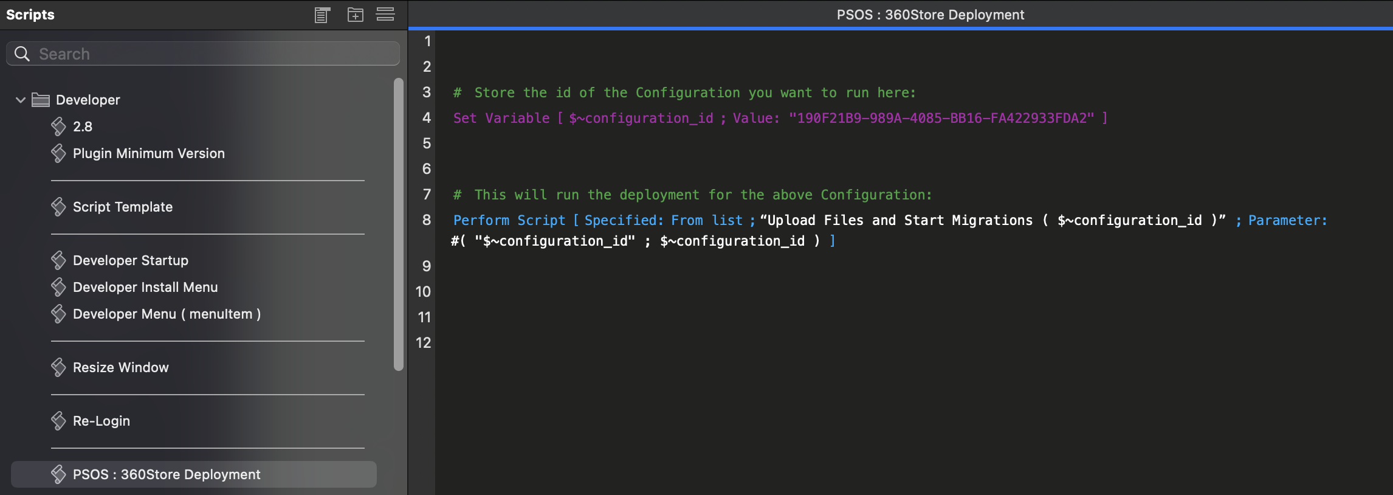This screenshot has height=495, width=1393.
Task: Collapse the Developer folder chevron
Action: [x=20, y=100]
